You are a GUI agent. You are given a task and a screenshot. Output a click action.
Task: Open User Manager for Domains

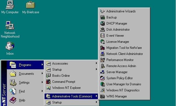pos(124,84)
